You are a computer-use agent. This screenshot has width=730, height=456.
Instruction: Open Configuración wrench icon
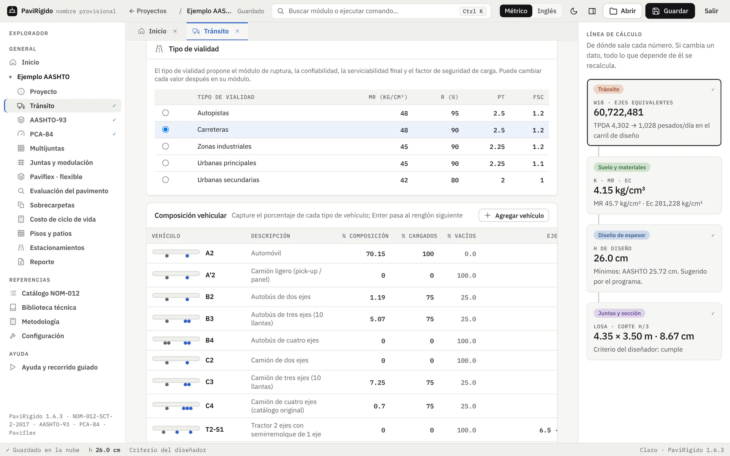coord(13,336)
